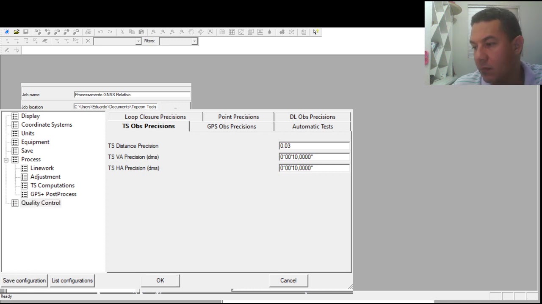This screenshot has height=304, width=542.
Task: Click the Undo arrow icon
Action: [x=100, y=32]
